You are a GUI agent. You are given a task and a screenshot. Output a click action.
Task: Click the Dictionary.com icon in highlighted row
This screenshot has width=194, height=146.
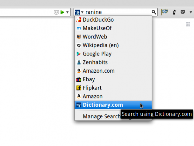(x=79, y=105)
